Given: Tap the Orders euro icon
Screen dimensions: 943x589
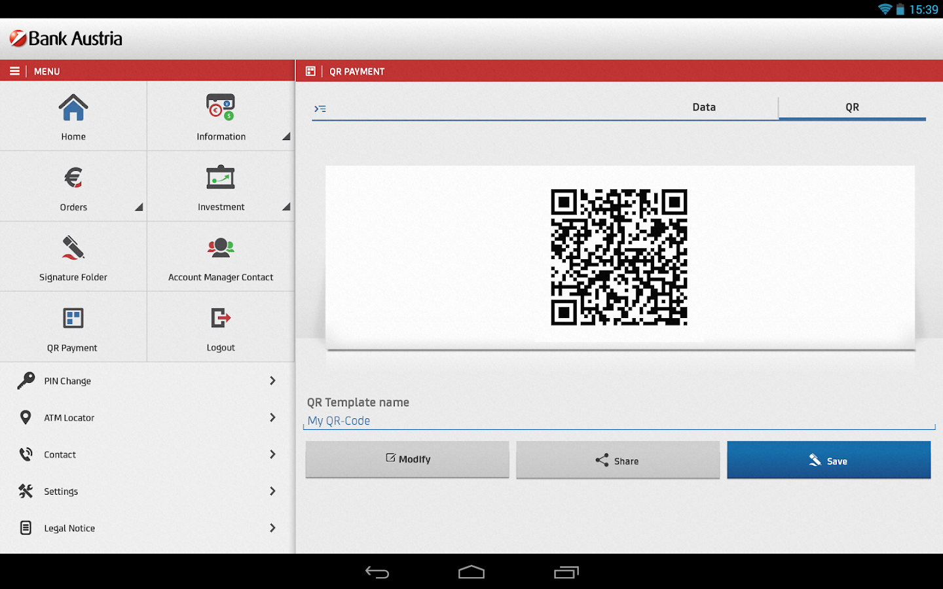Looking at the screenshot, I should (73, 177).
